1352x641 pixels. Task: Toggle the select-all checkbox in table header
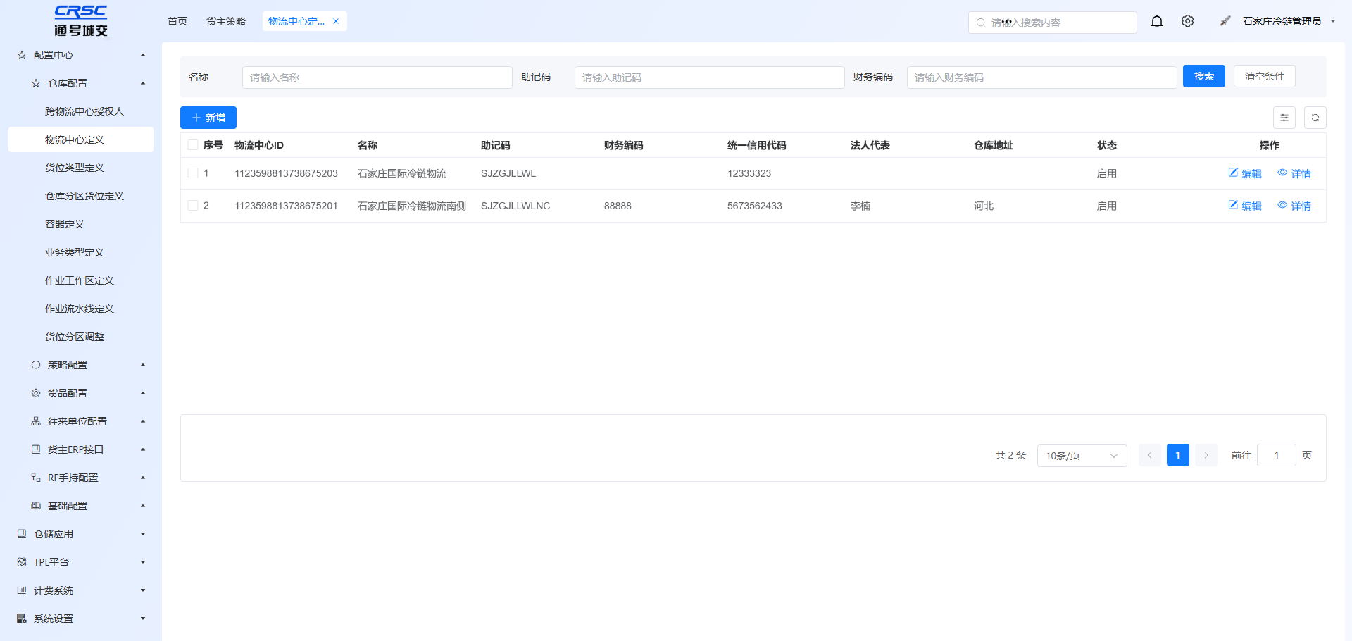click(x=193, y=145)
